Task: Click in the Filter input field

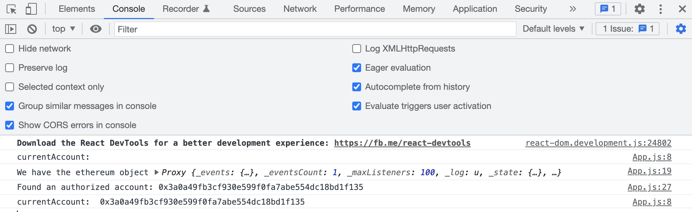Action: 315,29
